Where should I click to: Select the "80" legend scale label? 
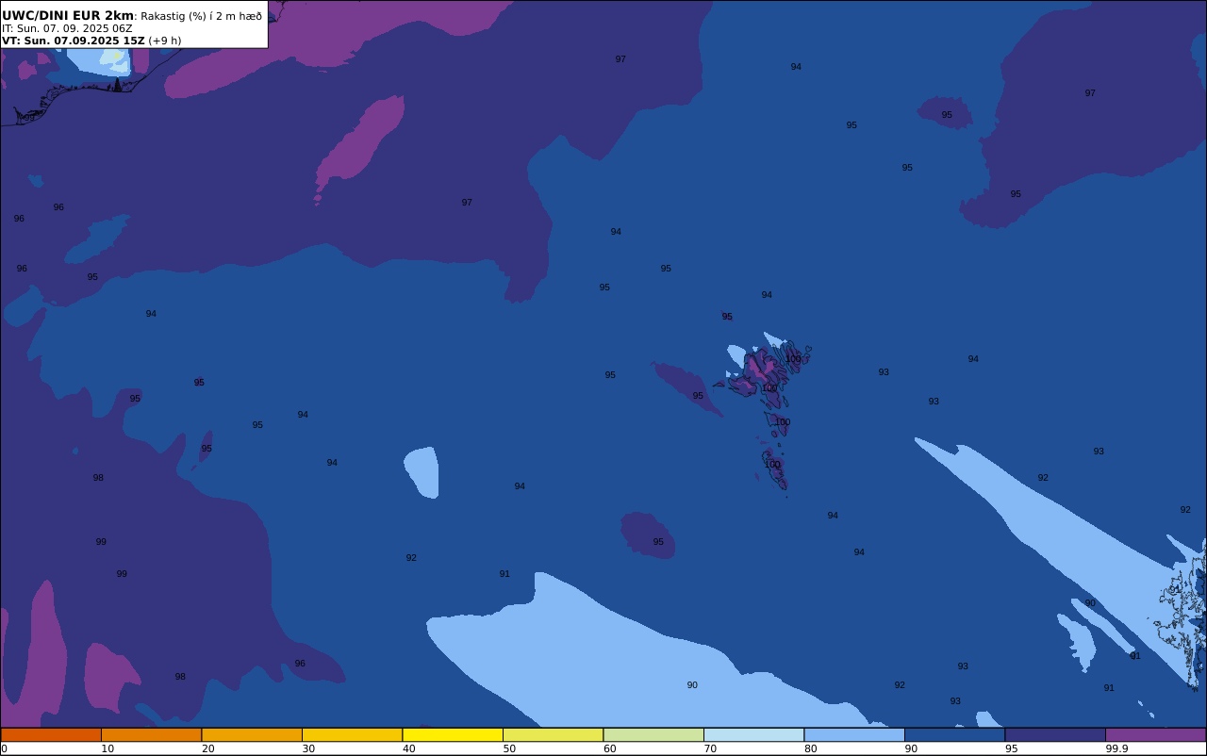[x=810, y=748]
